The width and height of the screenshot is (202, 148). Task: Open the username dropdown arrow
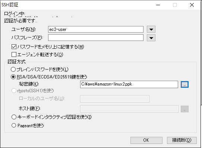pyautogui.click(x=151, y=29)
